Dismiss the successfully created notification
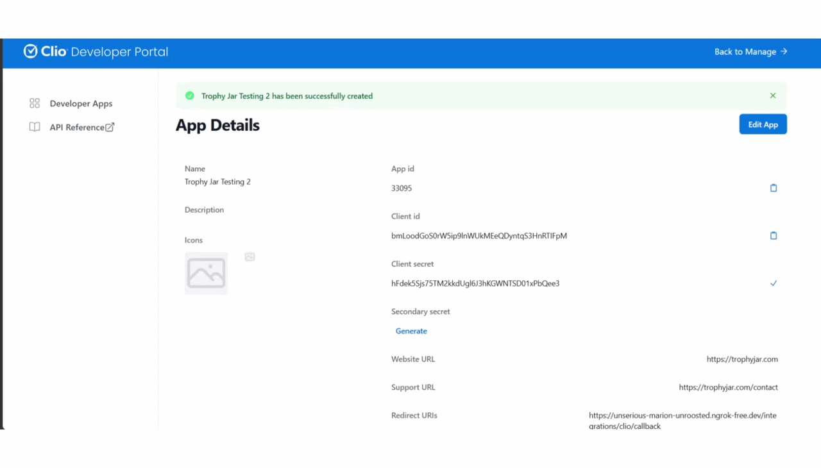Screen dimensions: 821x468 (x=773, y=96)
